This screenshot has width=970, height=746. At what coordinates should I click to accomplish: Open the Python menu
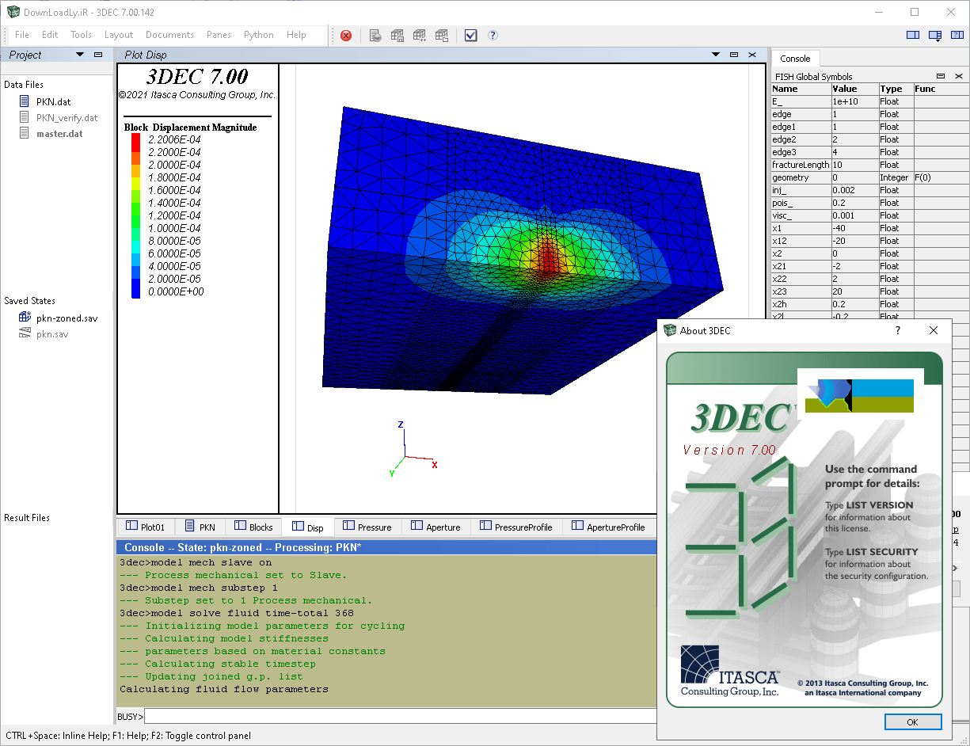click(258, 35)
